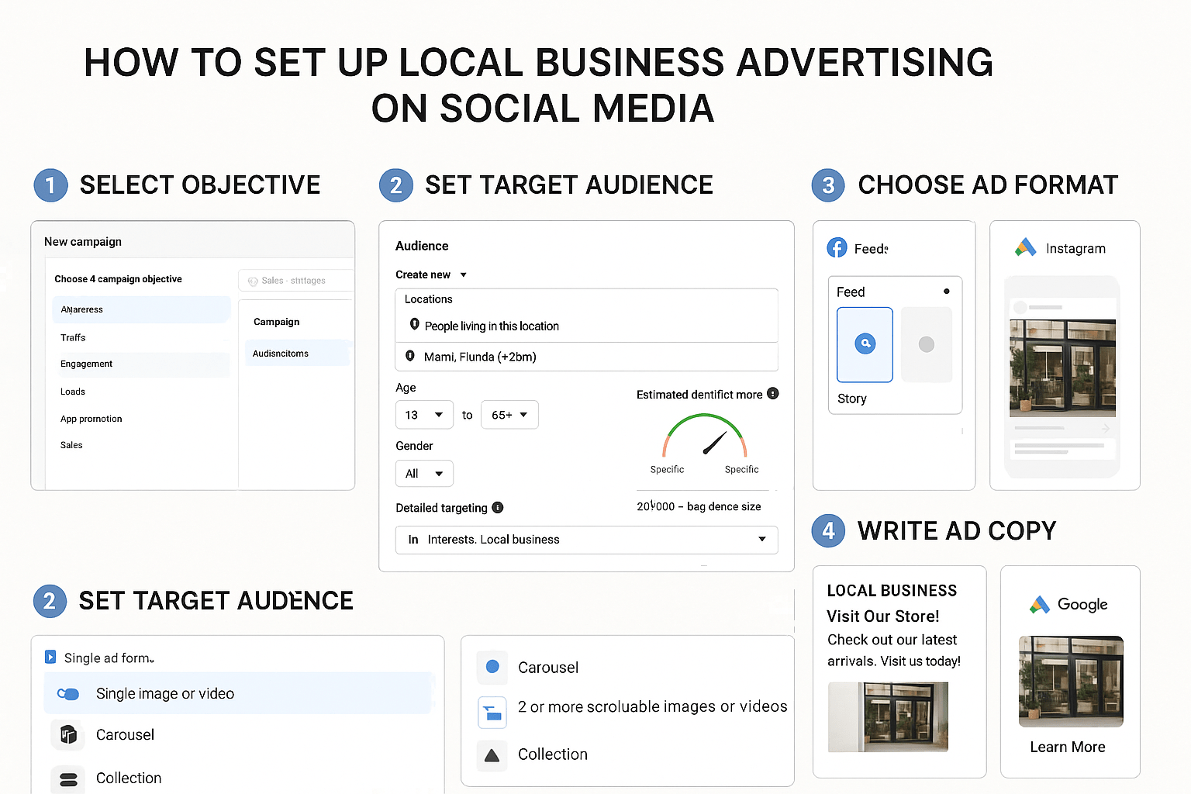Expand the Create new dropdown arrow
The width and height of the screenshot is (1191, 794).
pos(464,274)
